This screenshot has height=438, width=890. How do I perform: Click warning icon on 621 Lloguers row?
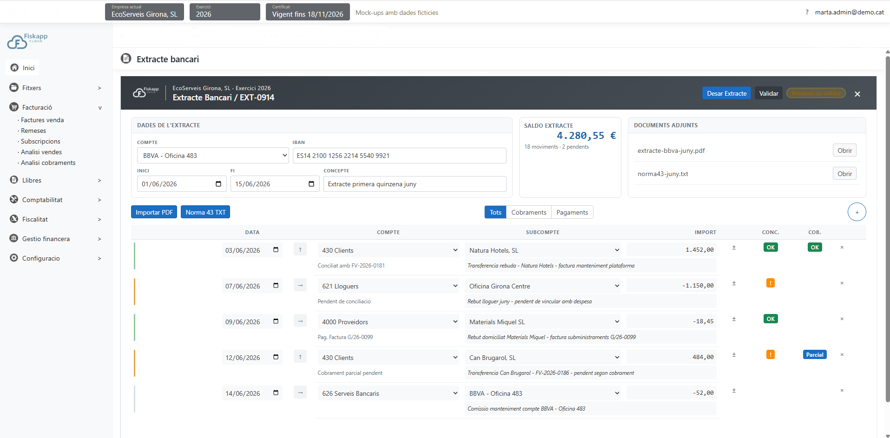pos(771,283)
